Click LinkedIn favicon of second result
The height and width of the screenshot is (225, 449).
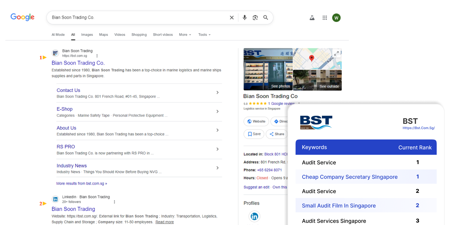[55, 199]
